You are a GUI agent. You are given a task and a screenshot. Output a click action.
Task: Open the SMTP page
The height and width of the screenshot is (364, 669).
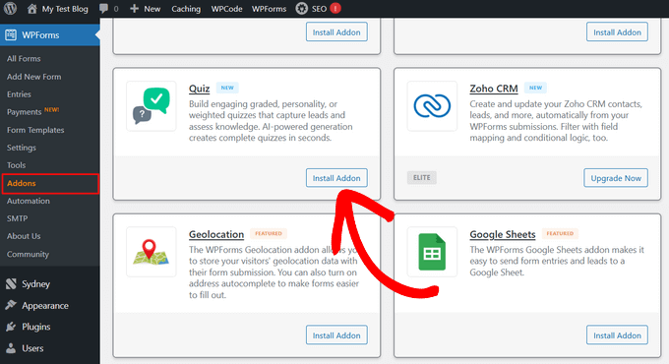(17, 218)
